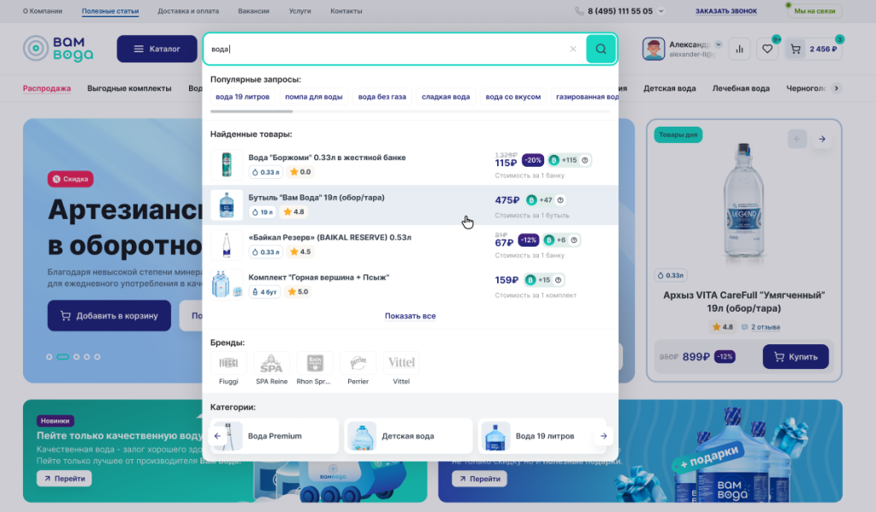Viewport: 876px width, 512px height.
Task: Expand navigation menu with right chevron
Action: (x=836, y=88)
